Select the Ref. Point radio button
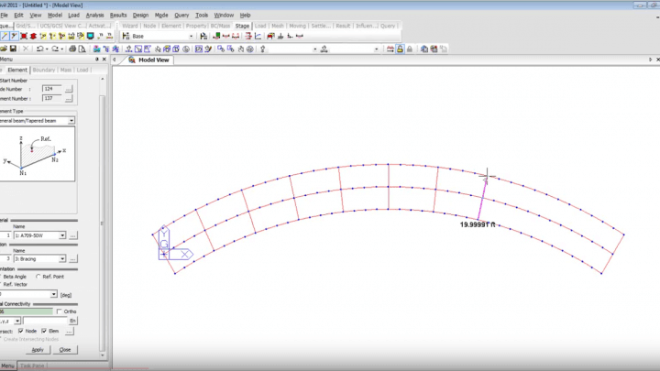This screenshot has width=660, height=371. 38,277
